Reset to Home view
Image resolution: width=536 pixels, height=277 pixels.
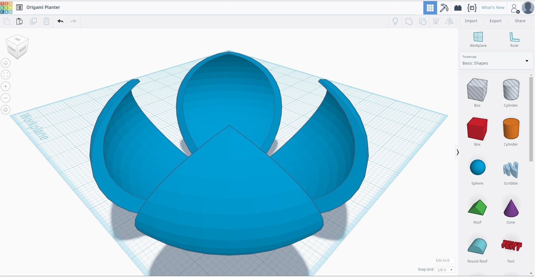coord(6,63)
